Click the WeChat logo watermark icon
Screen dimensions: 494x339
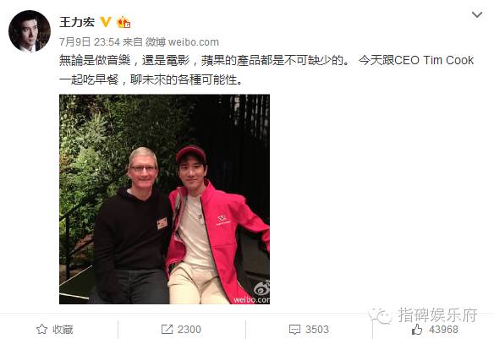[x=381, y=315]
